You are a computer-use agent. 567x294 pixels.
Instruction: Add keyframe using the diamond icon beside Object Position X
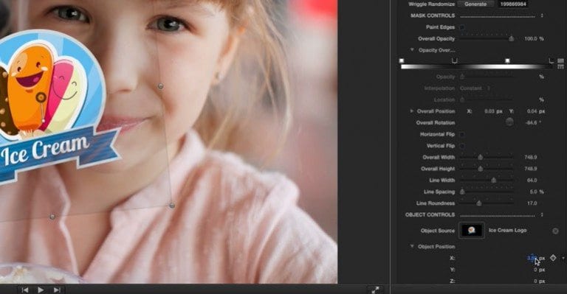553,258
